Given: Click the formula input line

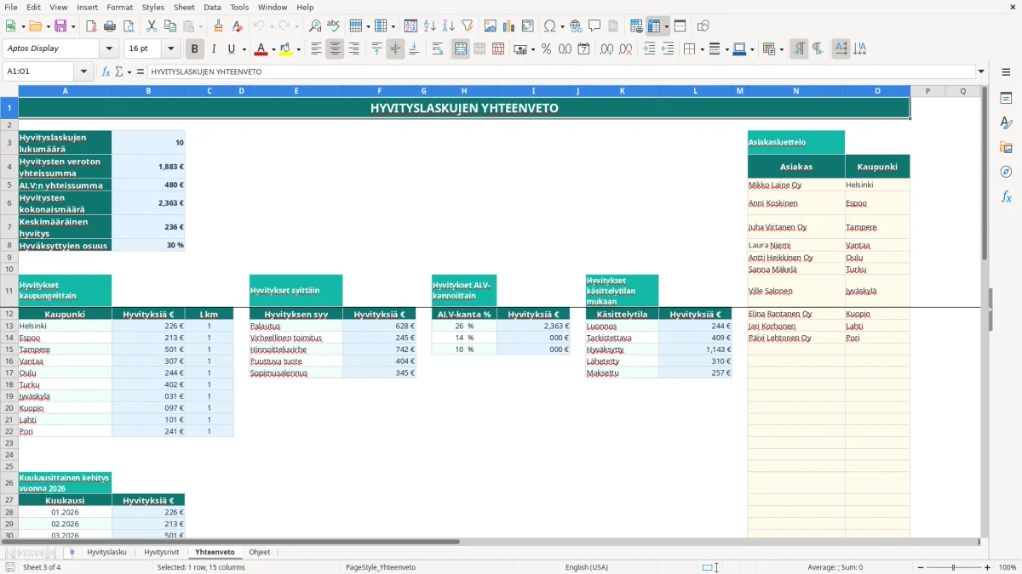Looking at the screenshot, I should coord(560,71).
